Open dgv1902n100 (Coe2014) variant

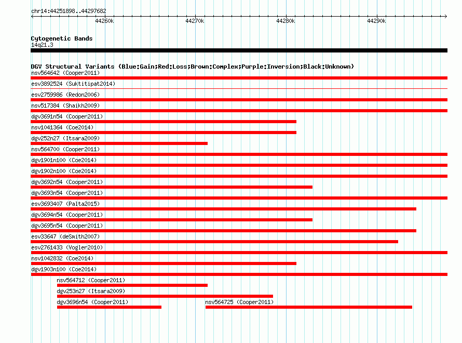coord(64,171)
